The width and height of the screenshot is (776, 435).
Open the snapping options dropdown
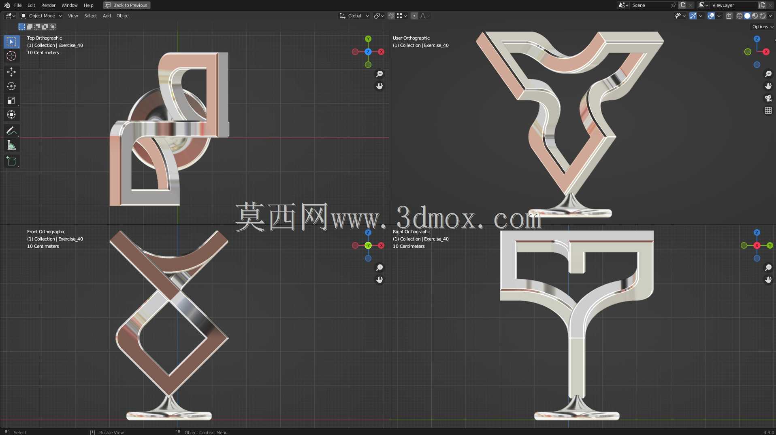coord(402,16)
